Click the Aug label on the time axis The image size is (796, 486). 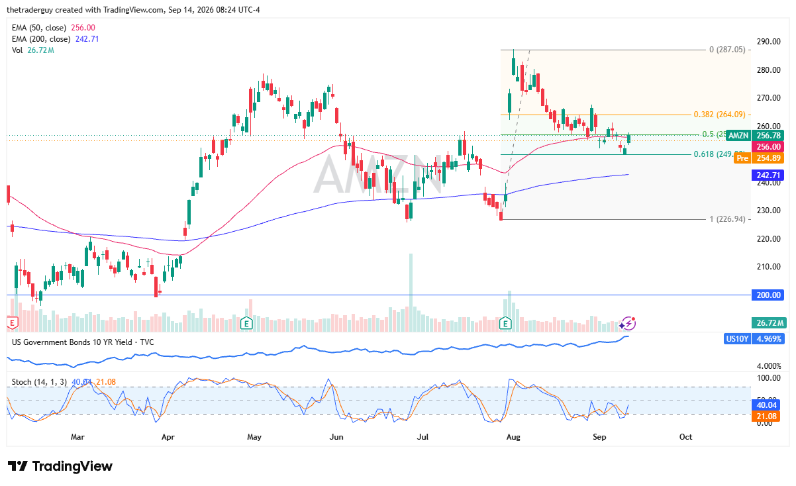pos(513,437)
